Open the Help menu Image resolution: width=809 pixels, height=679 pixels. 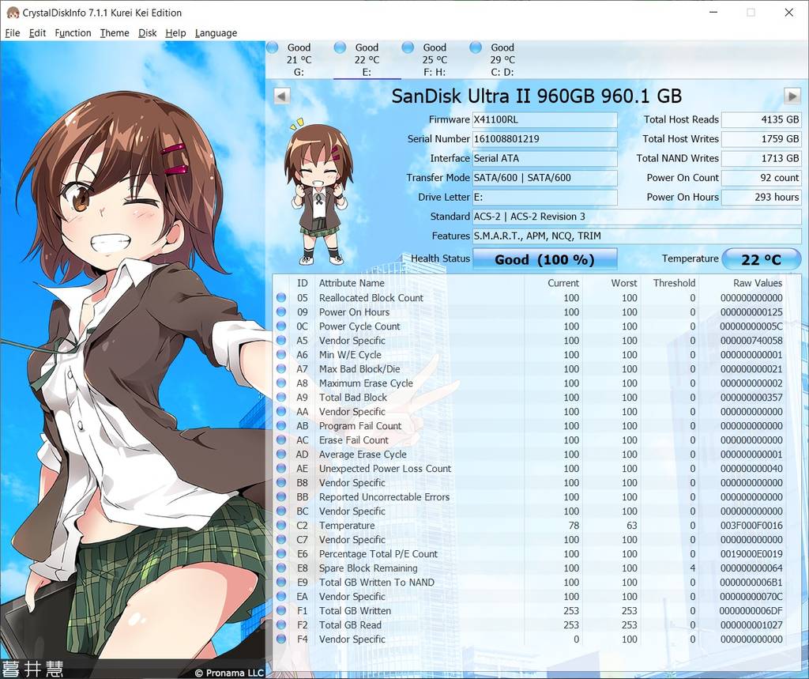(x=175, y=33)
